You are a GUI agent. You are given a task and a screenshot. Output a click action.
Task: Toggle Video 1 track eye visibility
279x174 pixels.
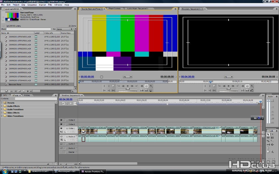(61, 128)
